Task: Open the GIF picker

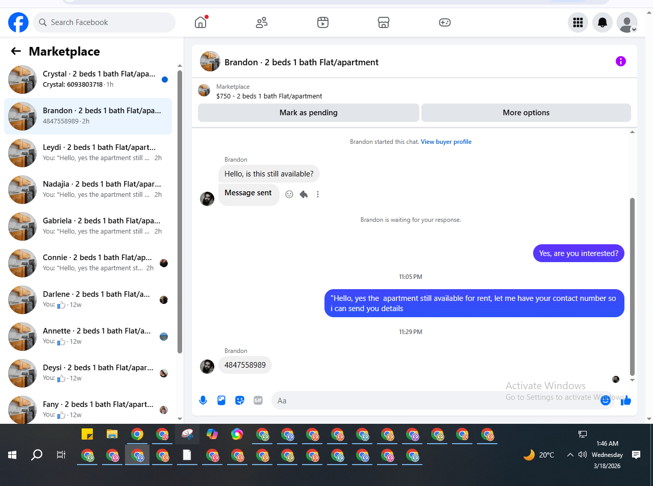Action: 258,400
